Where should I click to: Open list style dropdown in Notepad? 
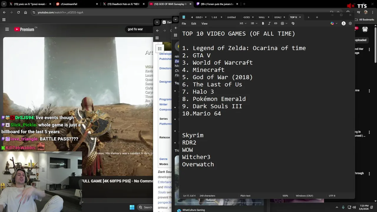[x=254, y=23]
